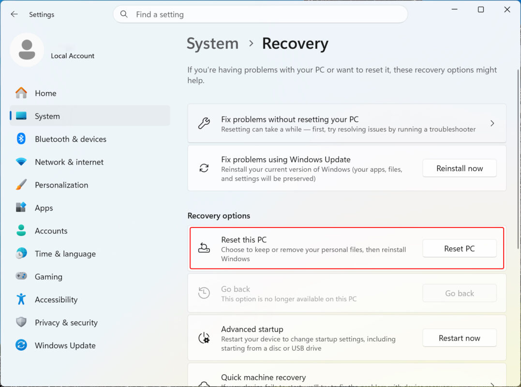The width and height of the screenshot is (521, 387).
Task: Click the Windows Update refresh arrows icon
Action: [204, 168]
